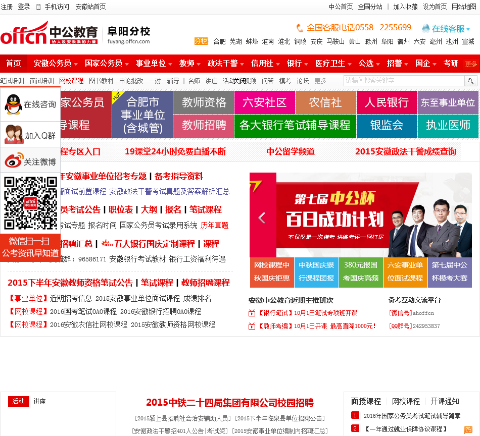Image resolution: width=480 pixels, height=436 pixels.
Task: Click the Weibo follow icon
Action: click(14, 160)
